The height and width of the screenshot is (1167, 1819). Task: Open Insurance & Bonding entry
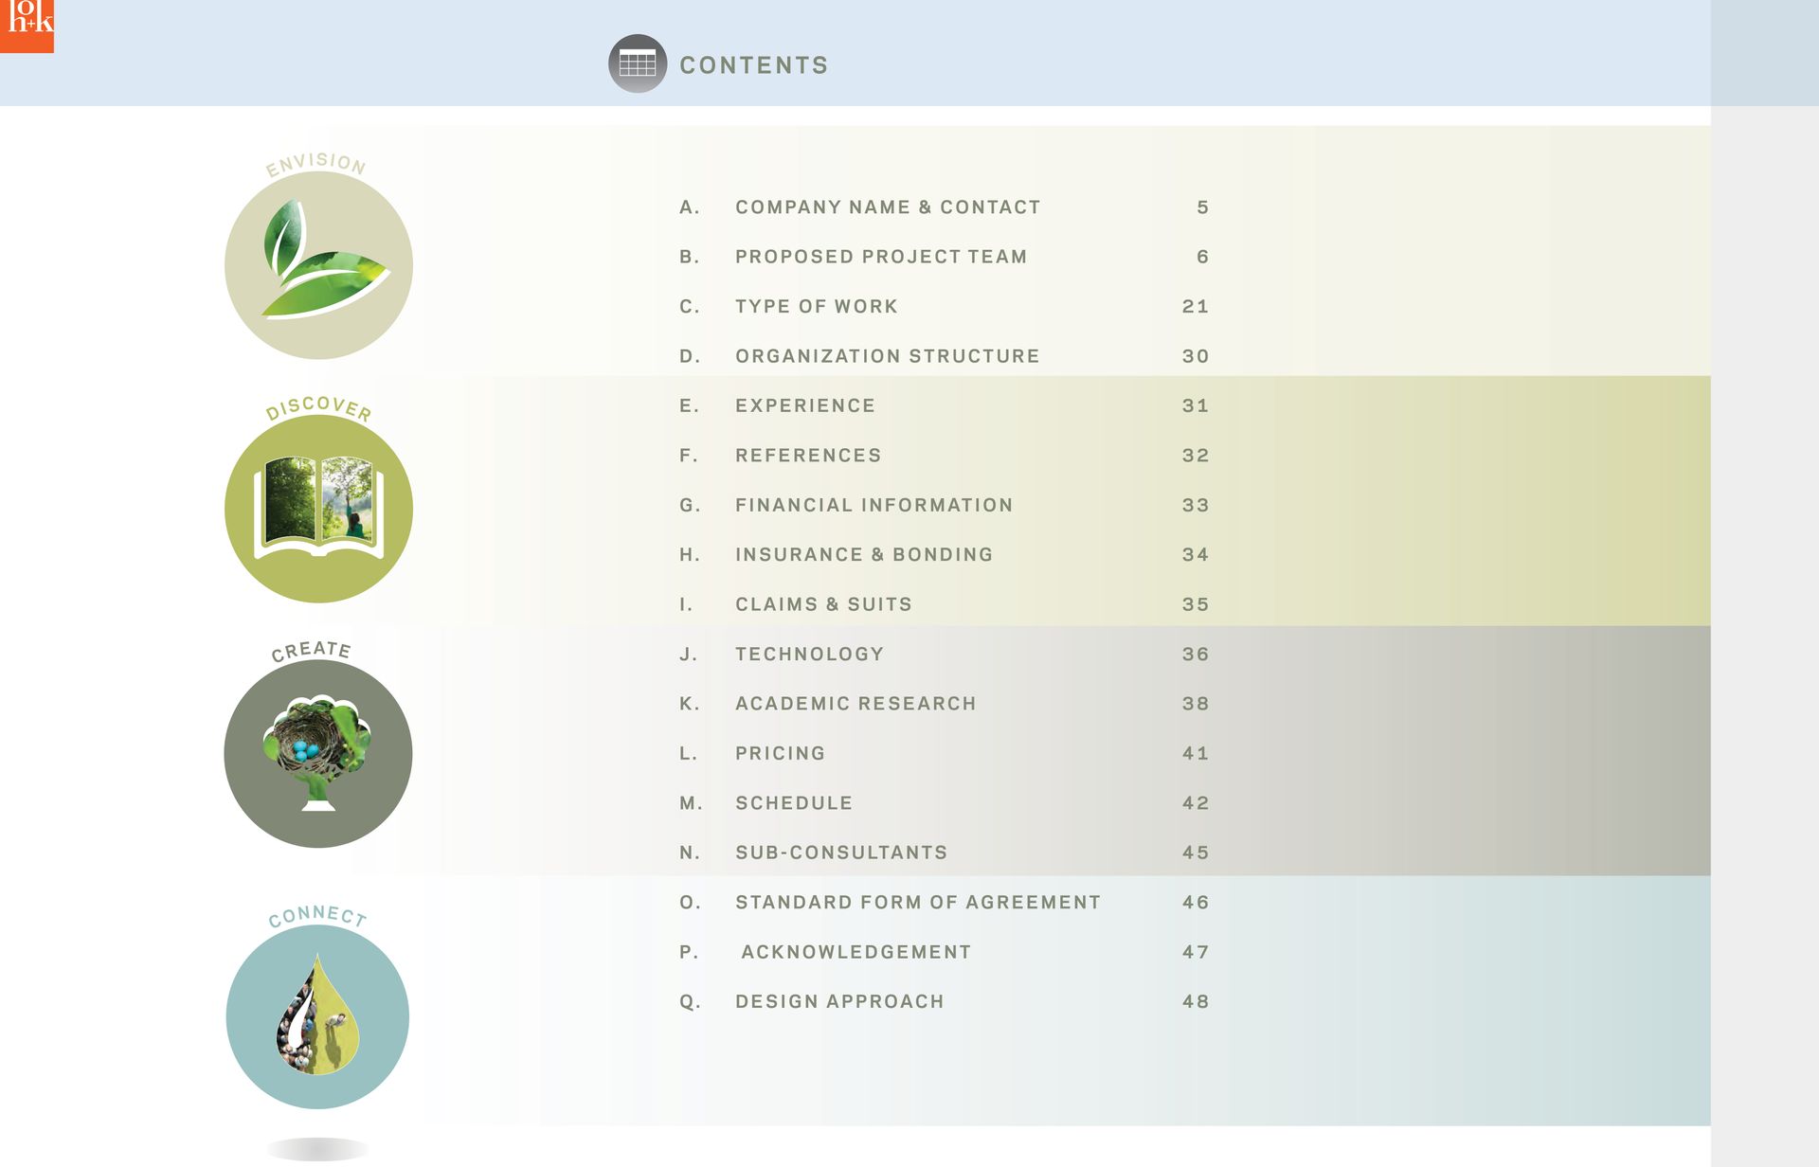pyautogui.click(x=864, y=555)
